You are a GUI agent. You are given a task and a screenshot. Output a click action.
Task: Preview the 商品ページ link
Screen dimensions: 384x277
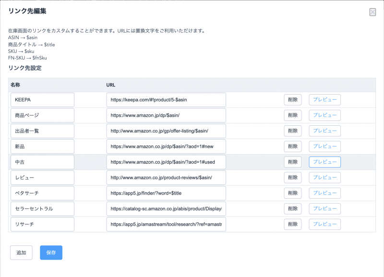325,115
